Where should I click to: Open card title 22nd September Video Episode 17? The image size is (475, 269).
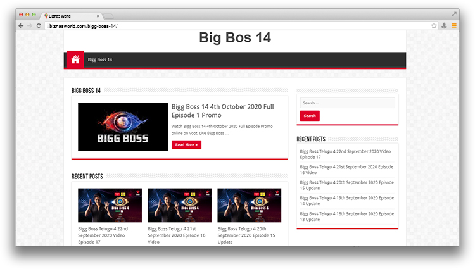click(x=103, y=235)
